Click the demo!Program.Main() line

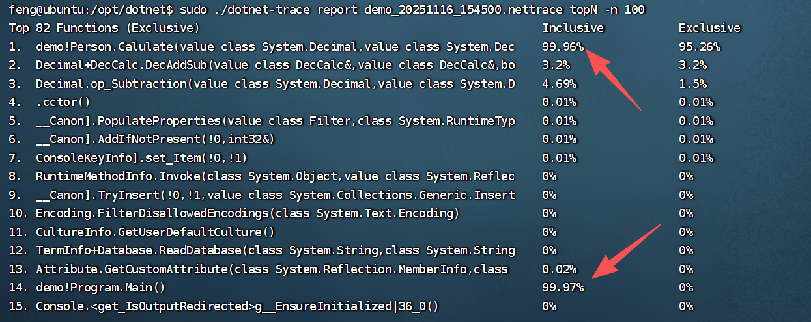[100, 288]
